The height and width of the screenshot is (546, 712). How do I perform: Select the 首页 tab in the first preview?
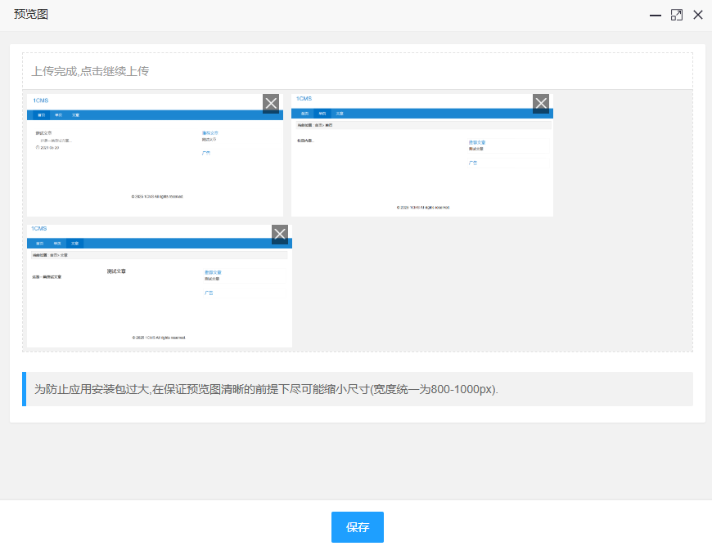click(41, 115)
